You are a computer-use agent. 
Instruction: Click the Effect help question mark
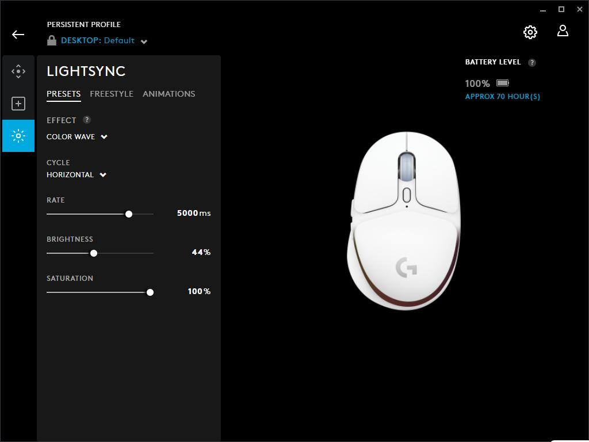[x=87, y=120]
